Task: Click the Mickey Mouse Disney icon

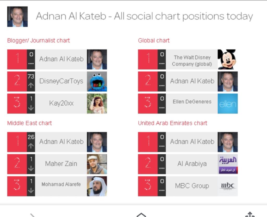Action: pyautogui.click(x=228, y=59)
